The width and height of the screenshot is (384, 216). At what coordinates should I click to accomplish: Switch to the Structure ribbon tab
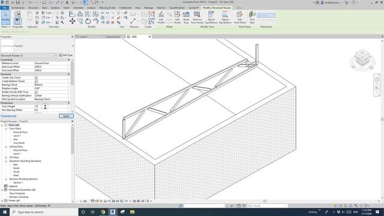(33, 8)
